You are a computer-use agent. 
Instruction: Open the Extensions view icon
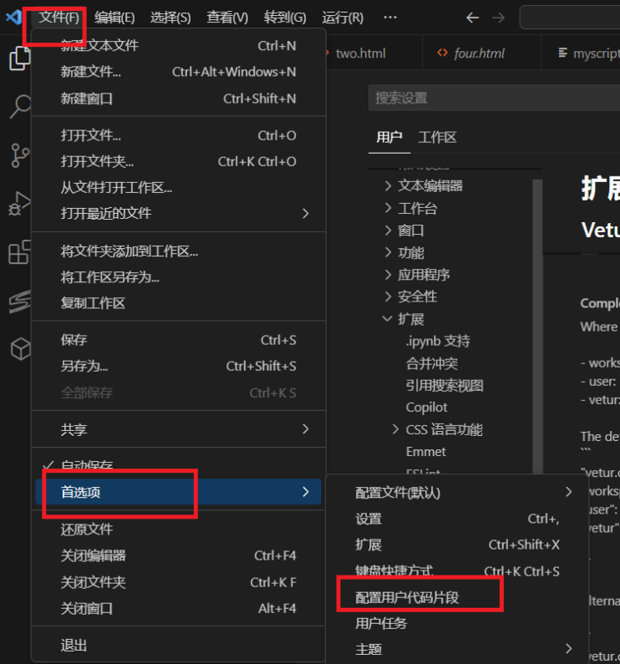(x=19, y=252)
